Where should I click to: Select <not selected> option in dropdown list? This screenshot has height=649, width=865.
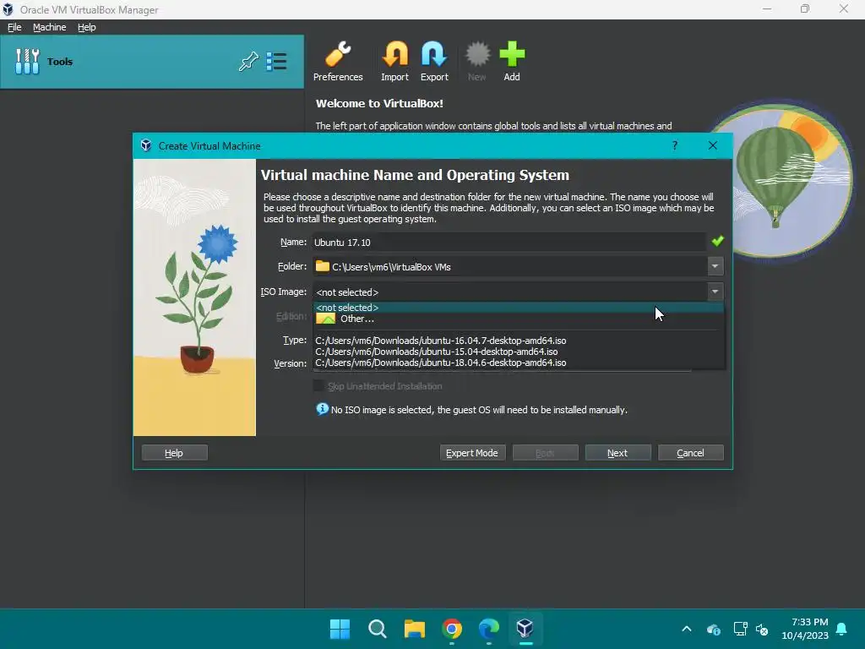pyautogui.click(x=519, y=308)
